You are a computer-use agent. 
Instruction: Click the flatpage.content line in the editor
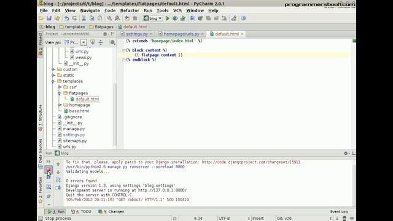158,55
